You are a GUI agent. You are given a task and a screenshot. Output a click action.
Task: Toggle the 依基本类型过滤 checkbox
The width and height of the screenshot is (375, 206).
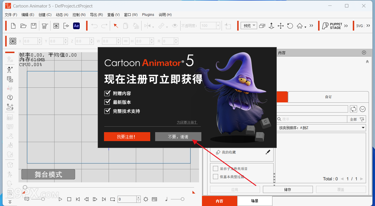216,177
